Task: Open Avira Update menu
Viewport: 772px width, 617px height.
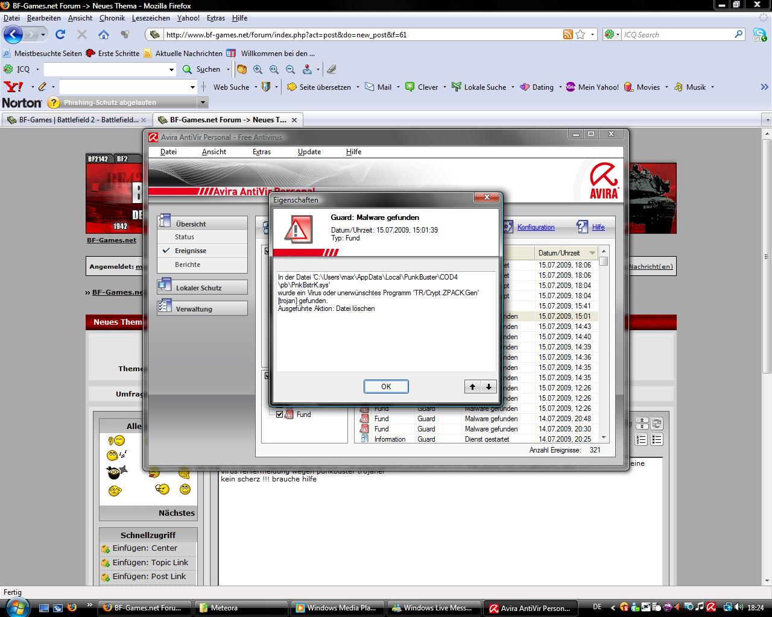Action: pos(309,152)
